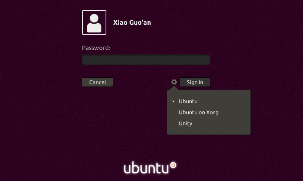Click the Ubuntu circle-of-friends logo symbol

pyautogui.click(x=173, y=165)
